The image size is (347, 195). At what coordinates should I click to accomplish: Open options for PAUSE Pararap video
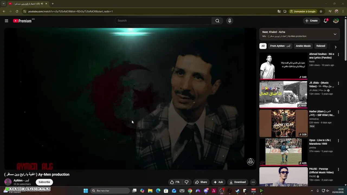(x=338, y=169)
